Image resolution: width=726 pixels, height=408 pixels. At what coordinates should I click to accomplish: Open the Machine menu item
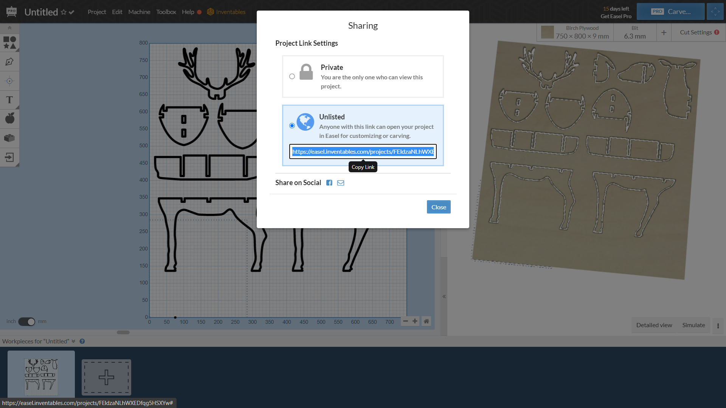point(139,11)
